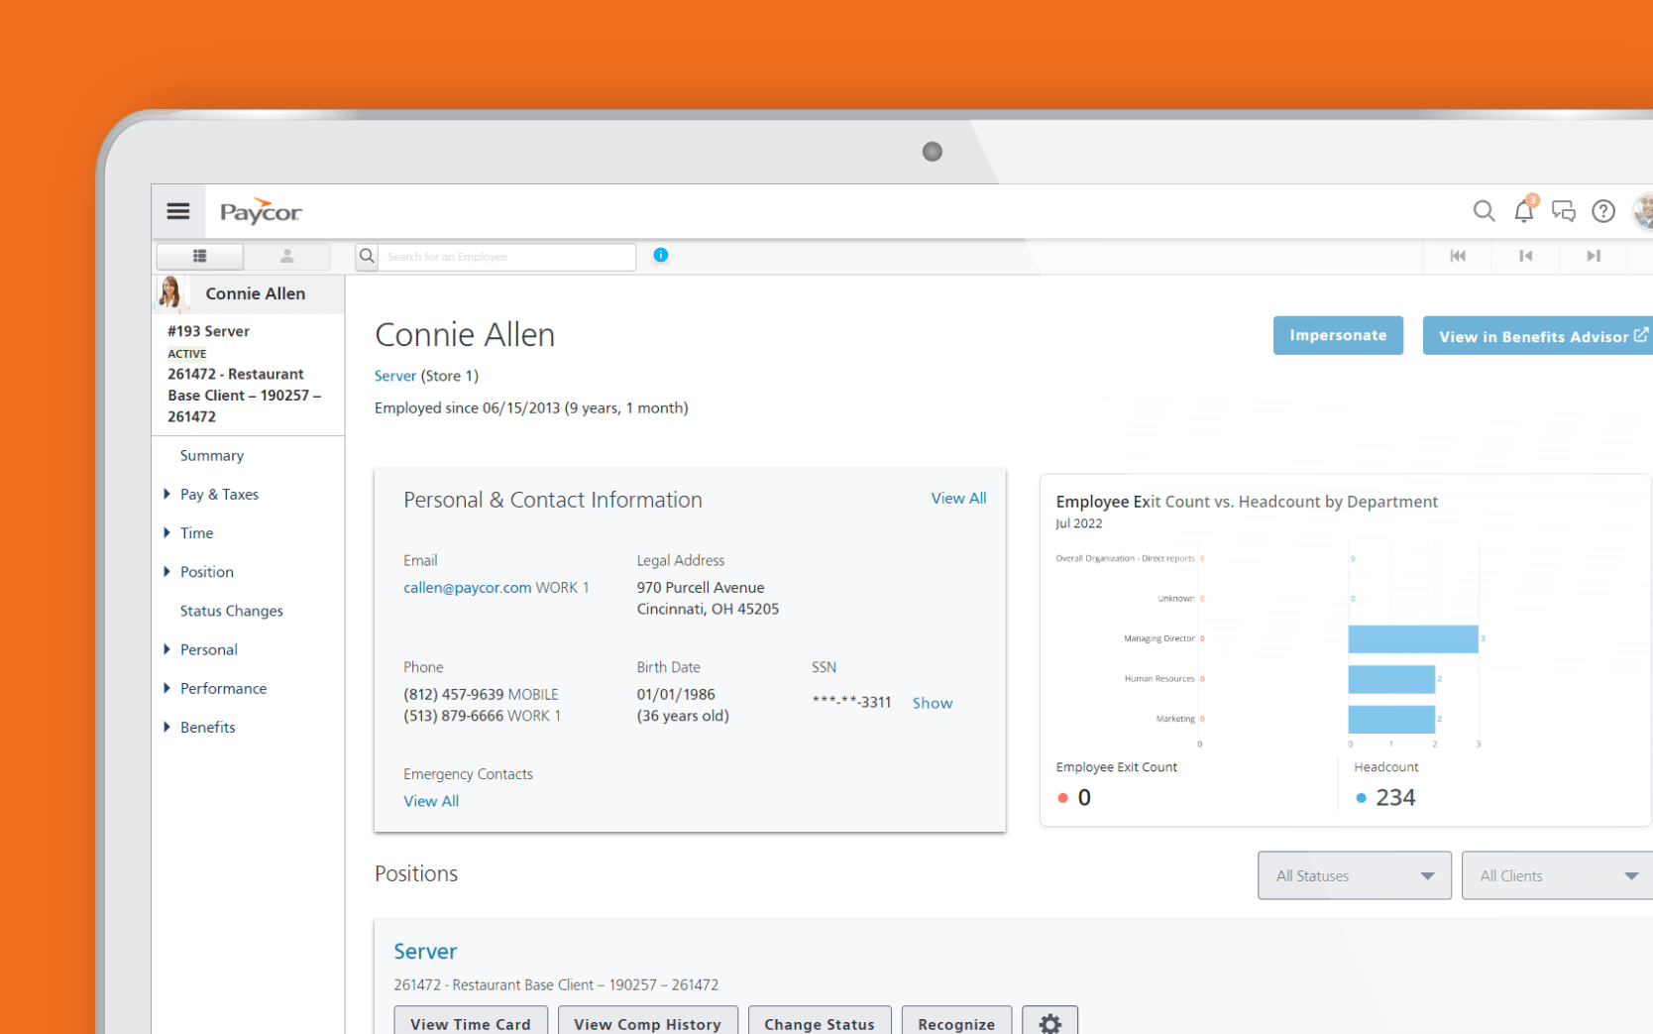
Task: Click callen@paycor.com email link
Action: coord(467,587)
